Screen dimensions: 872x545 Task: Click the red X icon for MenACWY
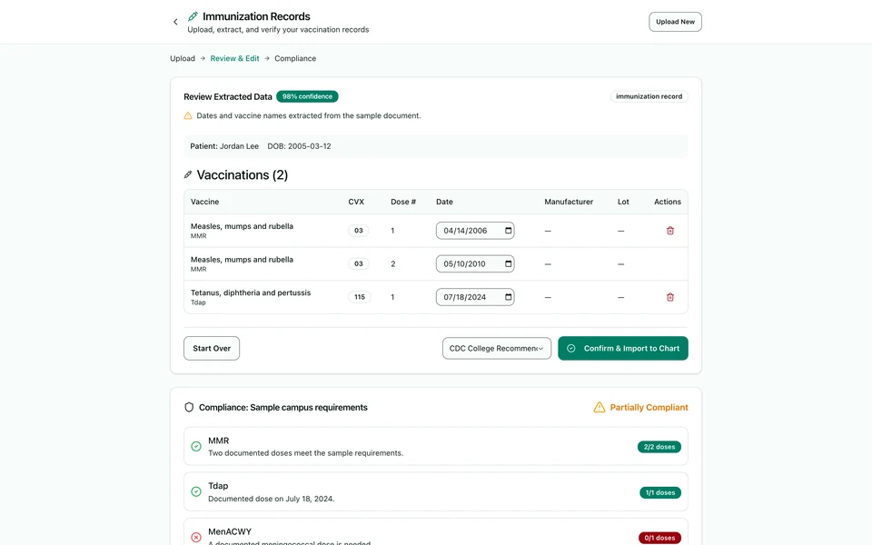point(196,537)
